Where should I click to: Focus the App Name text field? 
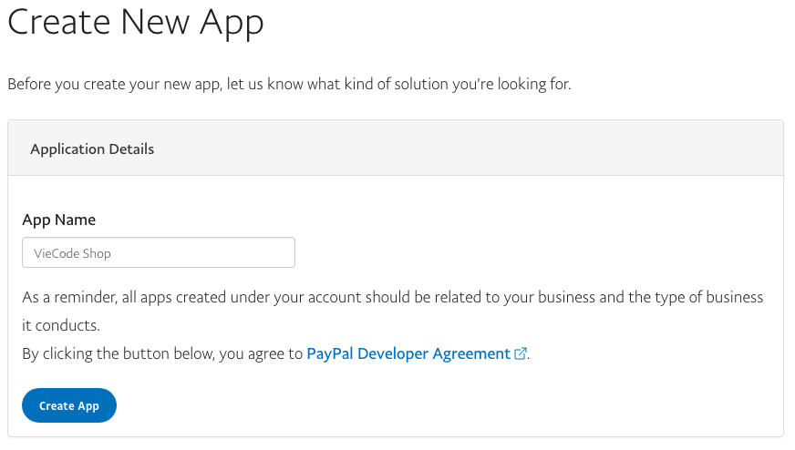point(159,252)
